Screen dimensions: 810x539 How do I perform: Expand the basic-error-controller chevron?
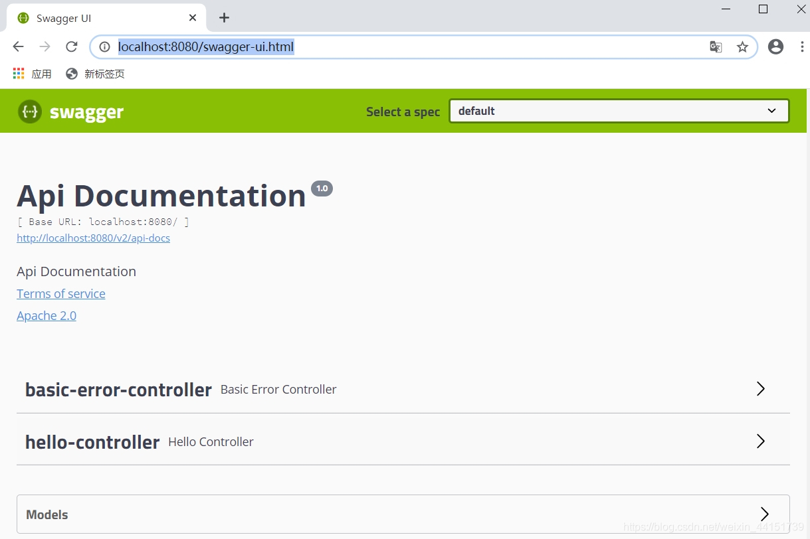click(x=761, y=389)
